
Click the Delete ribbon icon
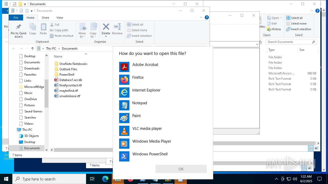106,27
